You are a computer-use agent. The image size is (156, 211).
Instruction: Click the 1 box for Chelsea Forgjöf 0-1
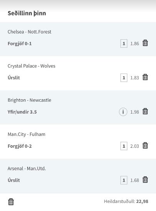[124, 44]
